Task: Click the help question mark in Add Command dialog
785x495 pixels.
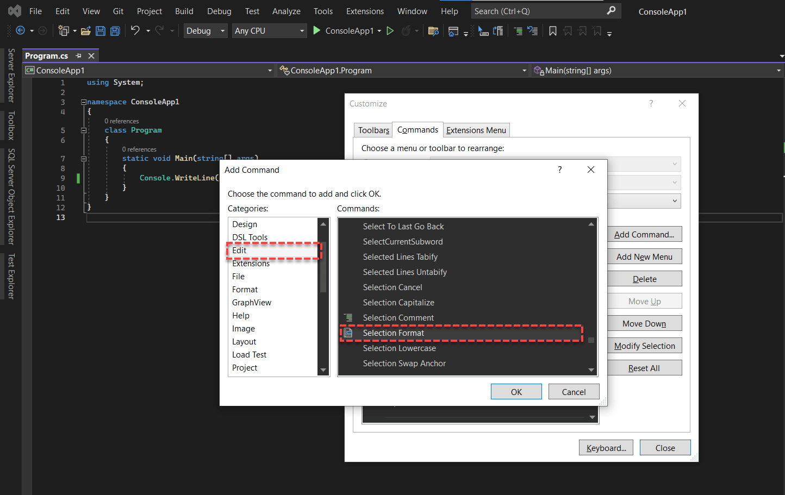Action: pos(560,170)
